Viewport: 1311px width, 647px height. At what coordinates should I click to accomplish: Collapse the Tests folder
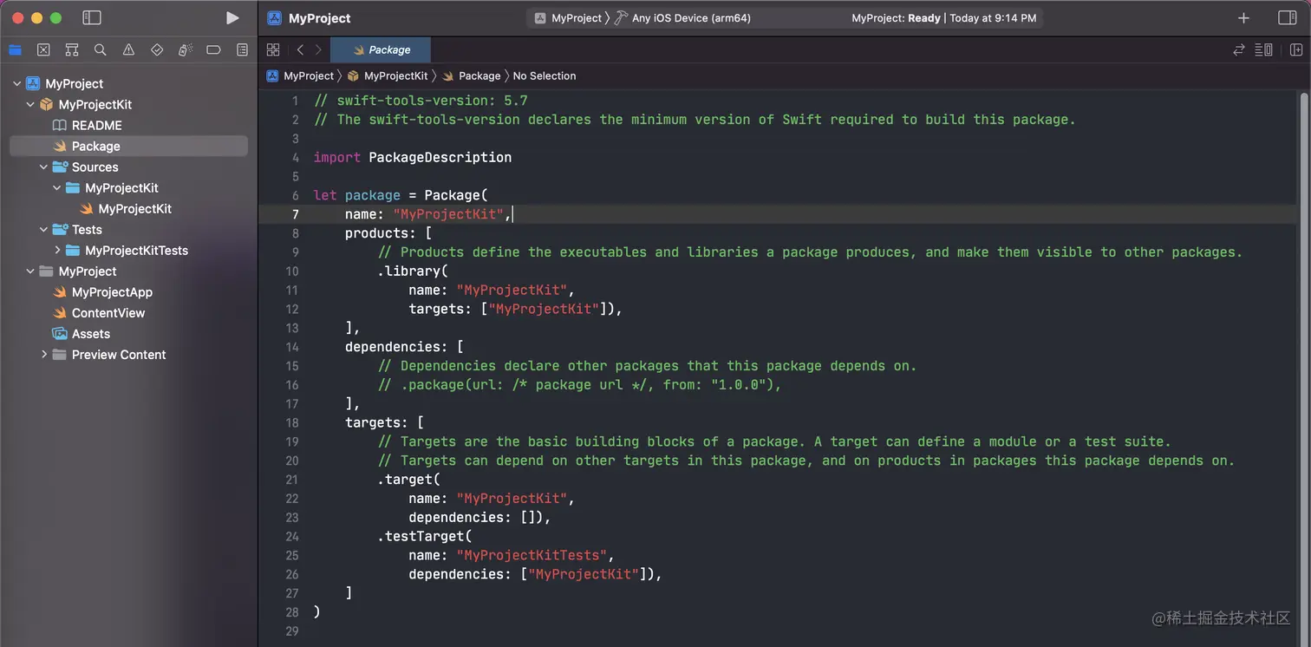click(x=43, y=230)
